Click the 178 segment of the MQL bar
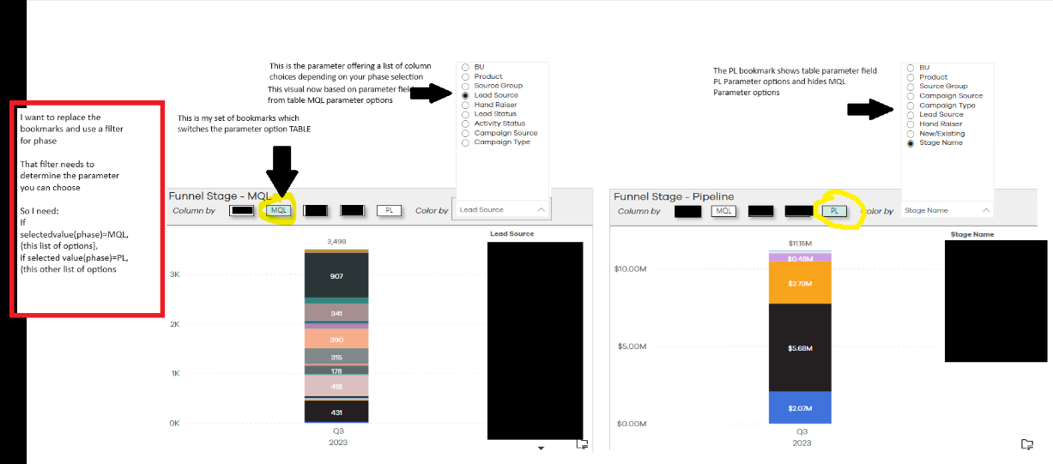Viewport: 1053px width, 464px height. (x=336, y=371)
